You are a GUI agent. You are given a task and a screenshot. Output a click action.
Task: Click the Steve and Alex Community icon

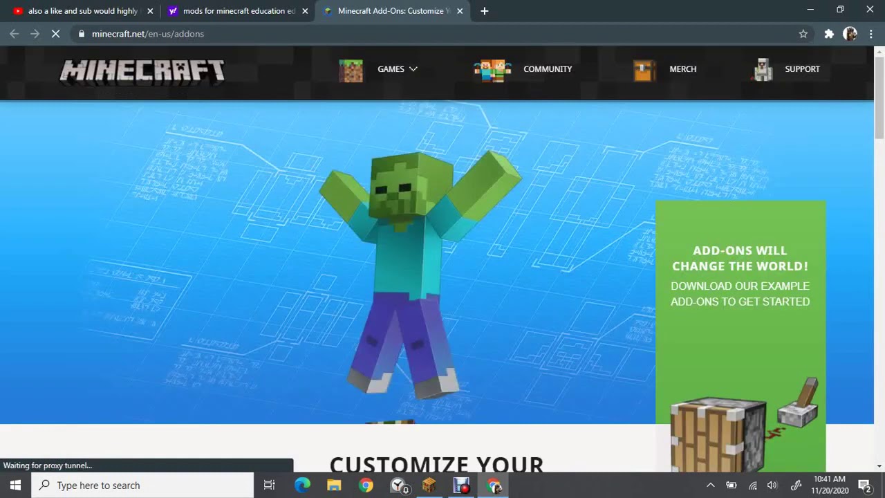(x=492, y=71)
